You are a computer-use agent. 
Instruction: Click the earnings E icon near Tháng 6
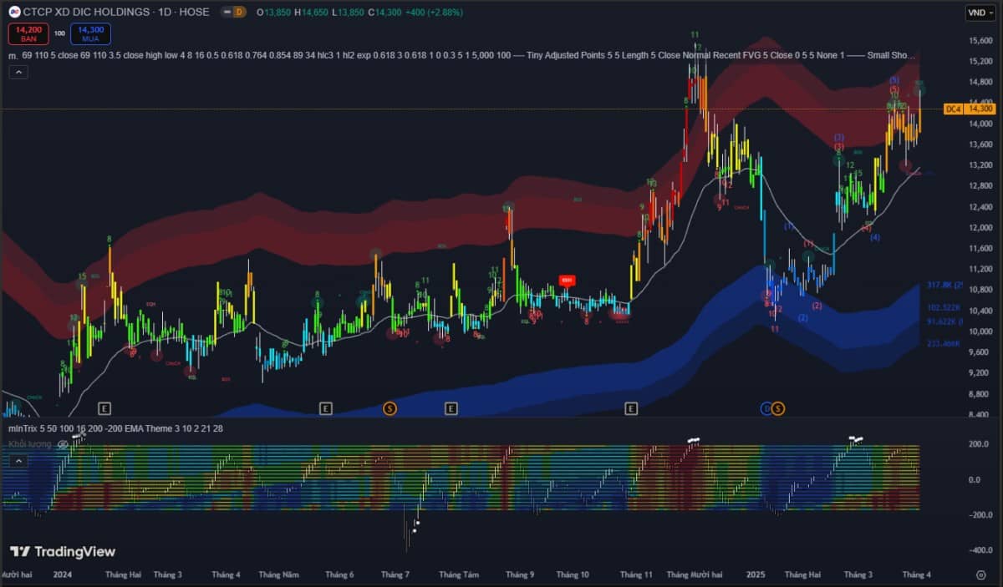(325, 409)
